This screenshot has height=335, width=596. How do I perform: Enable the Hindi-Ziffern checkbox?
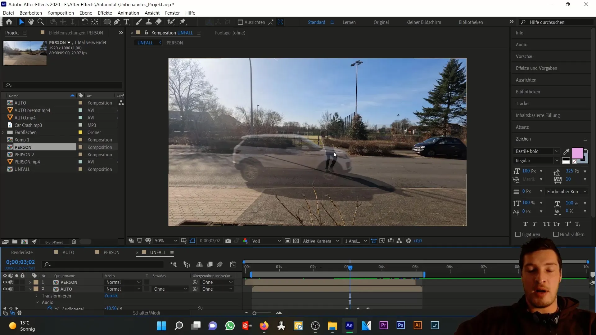(x=556, y=234)
